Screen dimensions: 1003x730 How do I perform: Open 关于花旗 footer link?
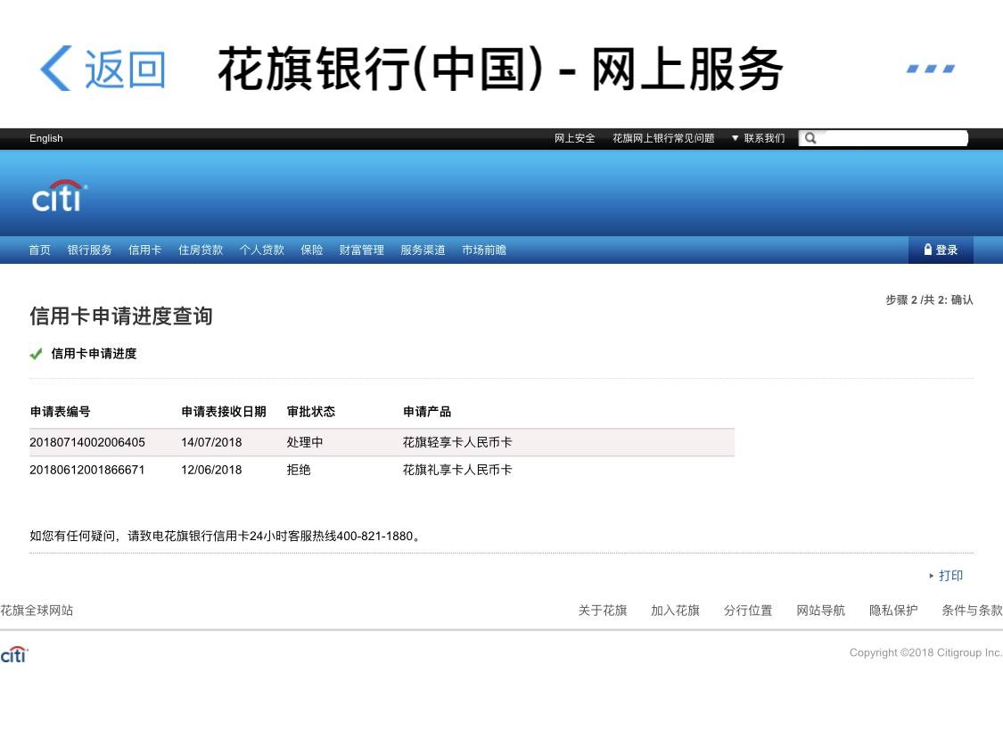603,611
